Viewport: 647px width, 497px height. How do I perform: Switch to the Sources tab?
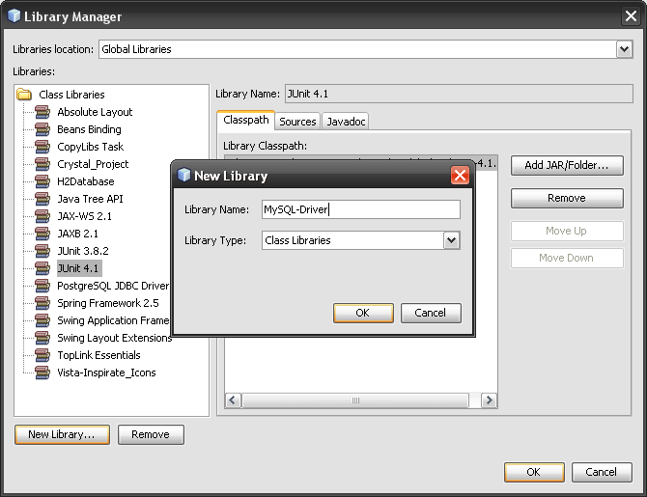coord(297,122)
